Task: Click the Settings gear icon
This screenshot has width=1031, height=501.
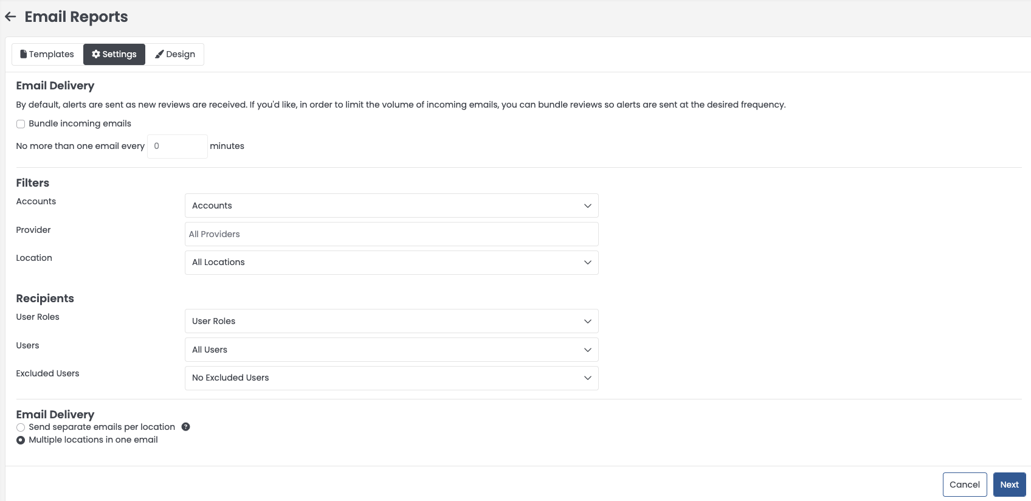Action: click(96, 54)
